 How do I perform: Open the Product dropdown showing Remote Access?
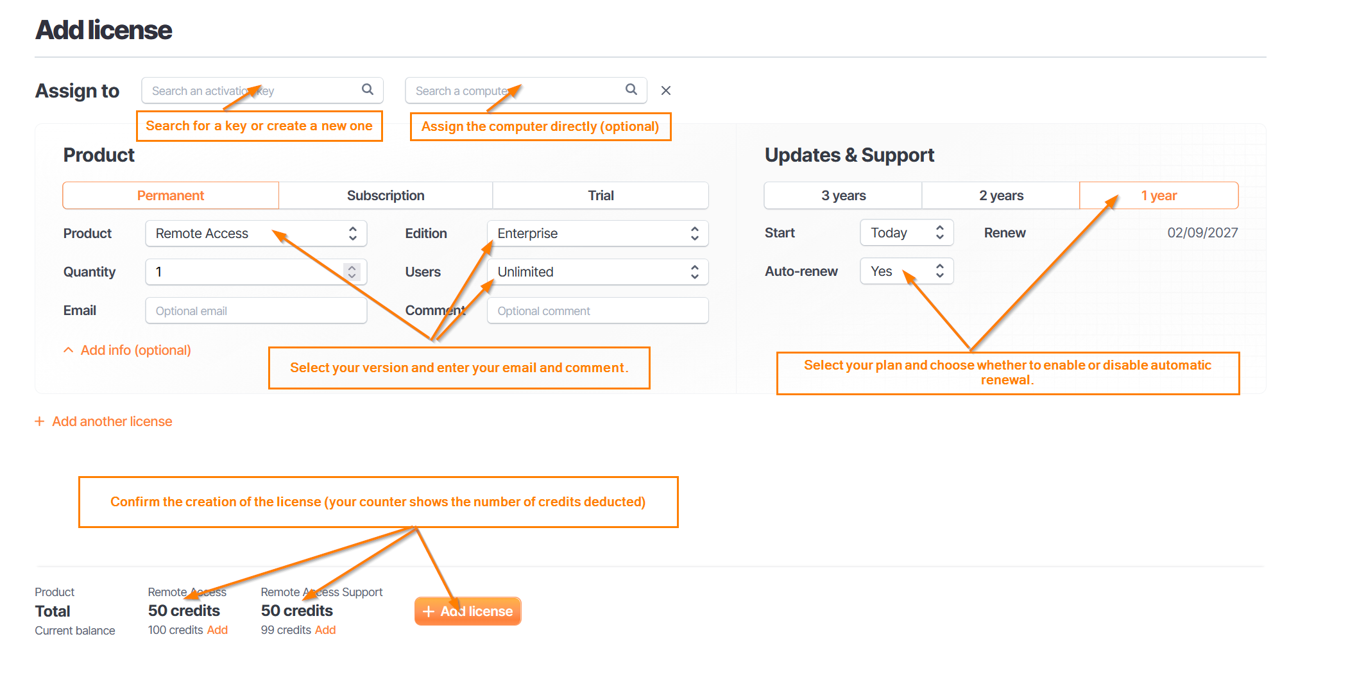(x=256, y=234)
